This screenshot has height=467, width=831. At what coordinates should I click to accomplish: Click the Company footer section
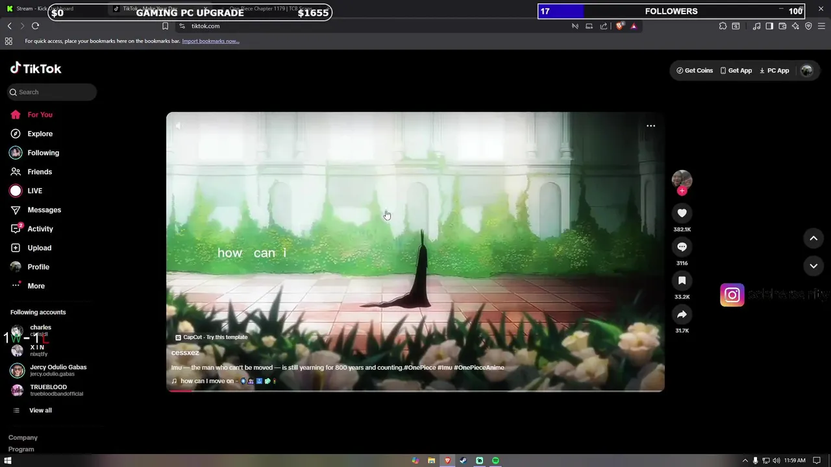coord(23,438)
